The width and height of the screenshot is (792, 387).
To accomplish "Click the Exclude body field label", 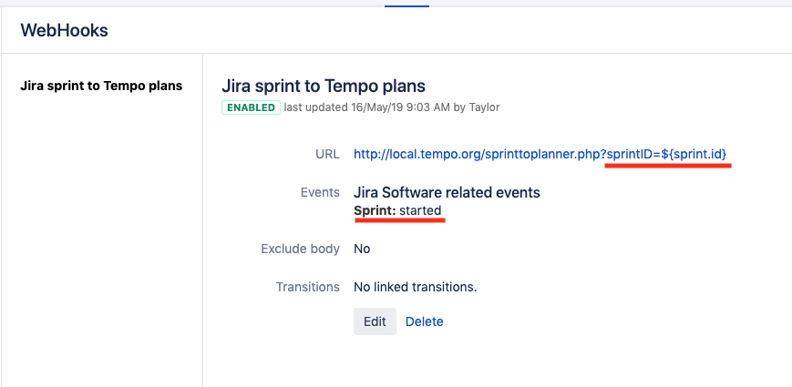I will pos(300,249).
